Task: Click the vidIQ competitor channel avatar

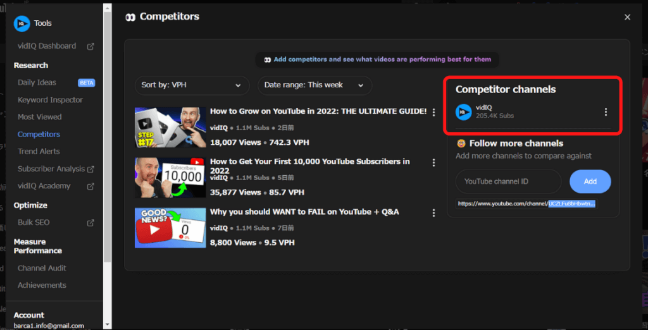Action: click(464, 112)
